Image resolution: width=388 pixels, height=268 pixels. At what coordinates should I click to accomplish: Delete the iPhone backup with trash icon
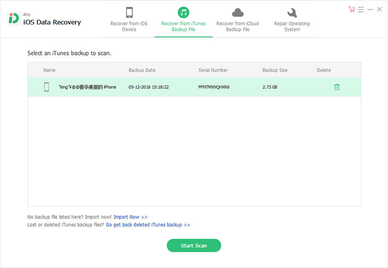[337, 87]
